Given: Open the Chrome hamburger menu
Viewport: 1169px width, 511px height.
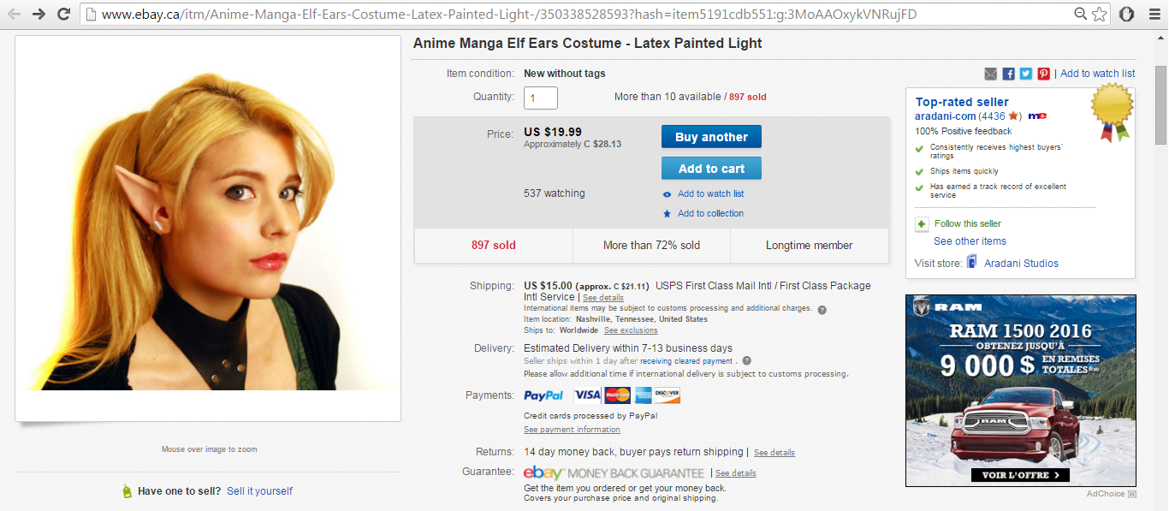Looking at the screenshot, I should (1153, 14).
